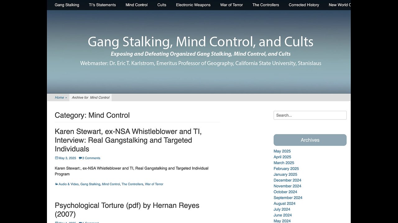Open the War of Terror menu item
398x223 pixels.
pos(231,5)
